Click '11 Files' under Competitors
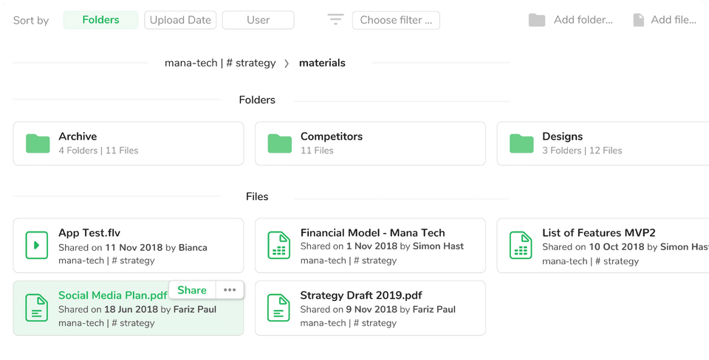The width and height of the screenshot is (709, 360). 317,150
